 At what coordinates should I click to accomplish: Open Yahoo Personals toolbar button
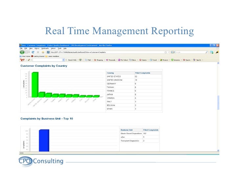(x=111, y=60)
